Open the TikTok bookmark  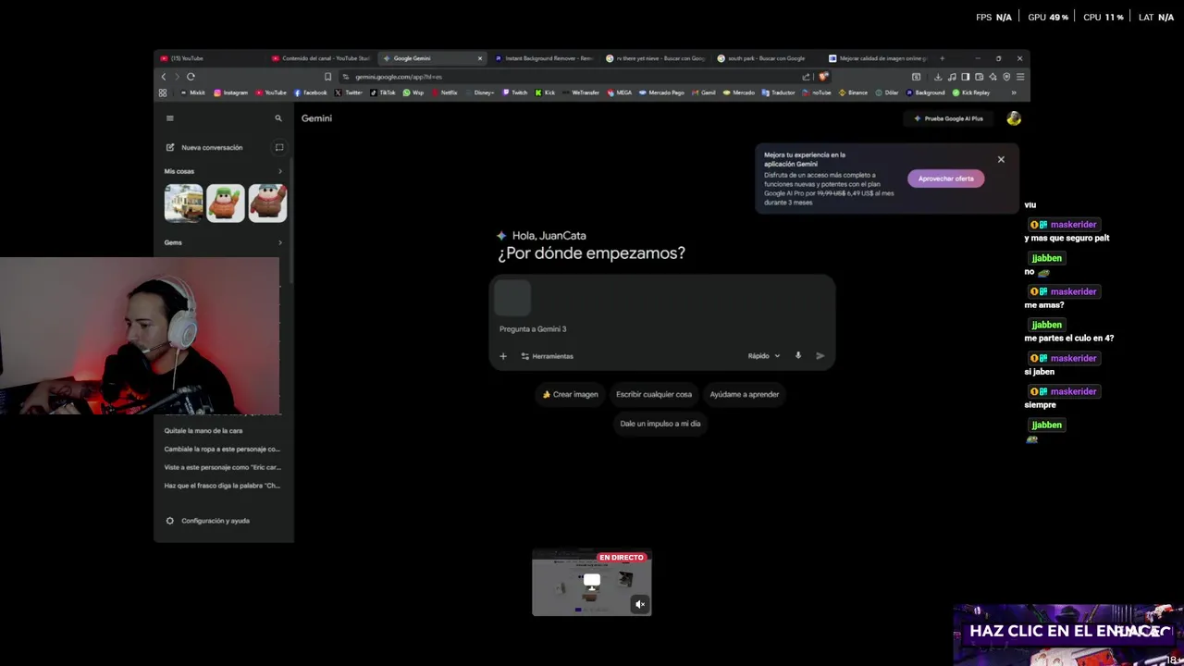point(383,92)
